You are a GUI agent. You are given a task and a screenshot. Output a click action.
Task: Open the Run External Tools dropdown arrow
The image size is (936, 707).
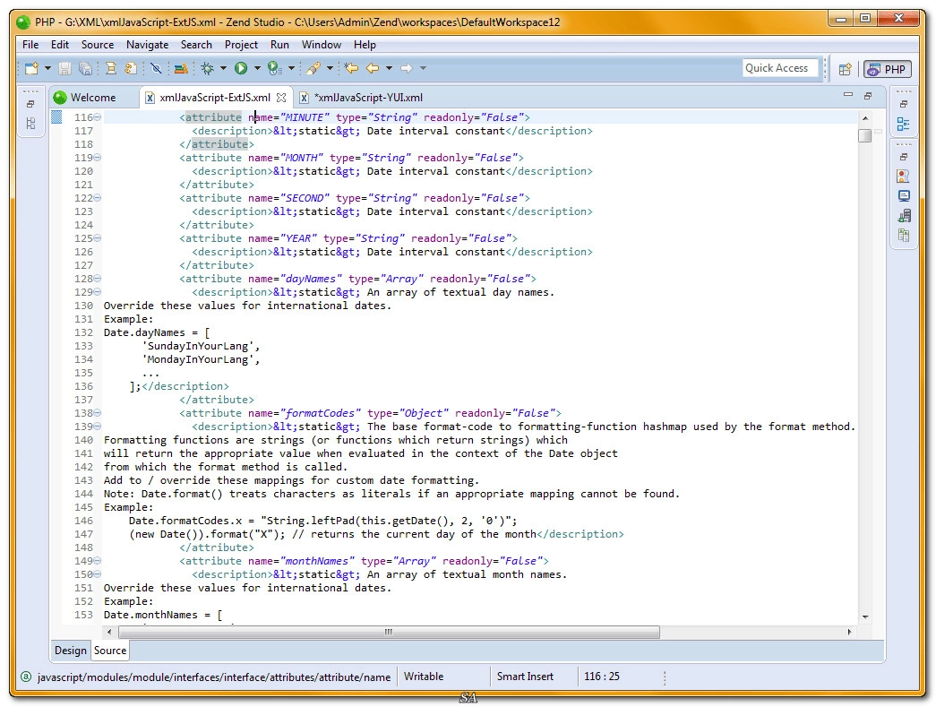click(291, 69)
